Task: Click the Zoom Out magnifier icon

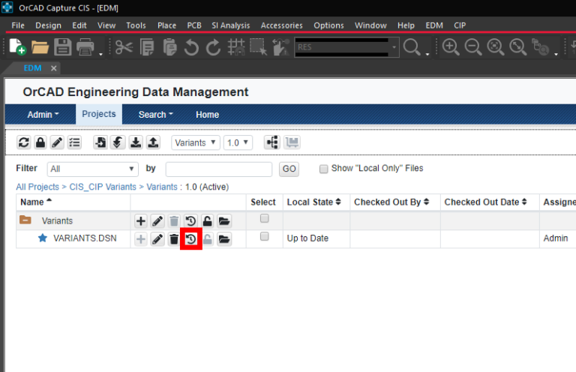Action: pyautogui.click(x=472, y=47)
